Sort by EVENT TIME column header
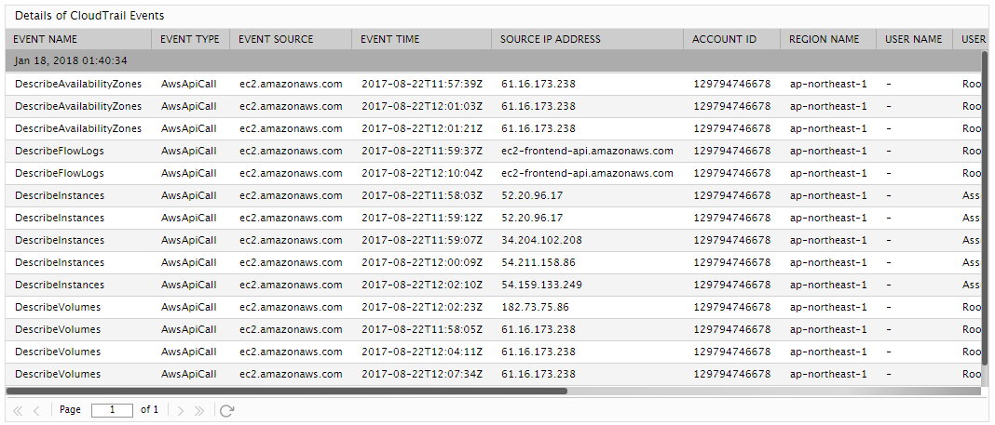The width and height of the screenshot is (995, 425). (x=421, y=39)
